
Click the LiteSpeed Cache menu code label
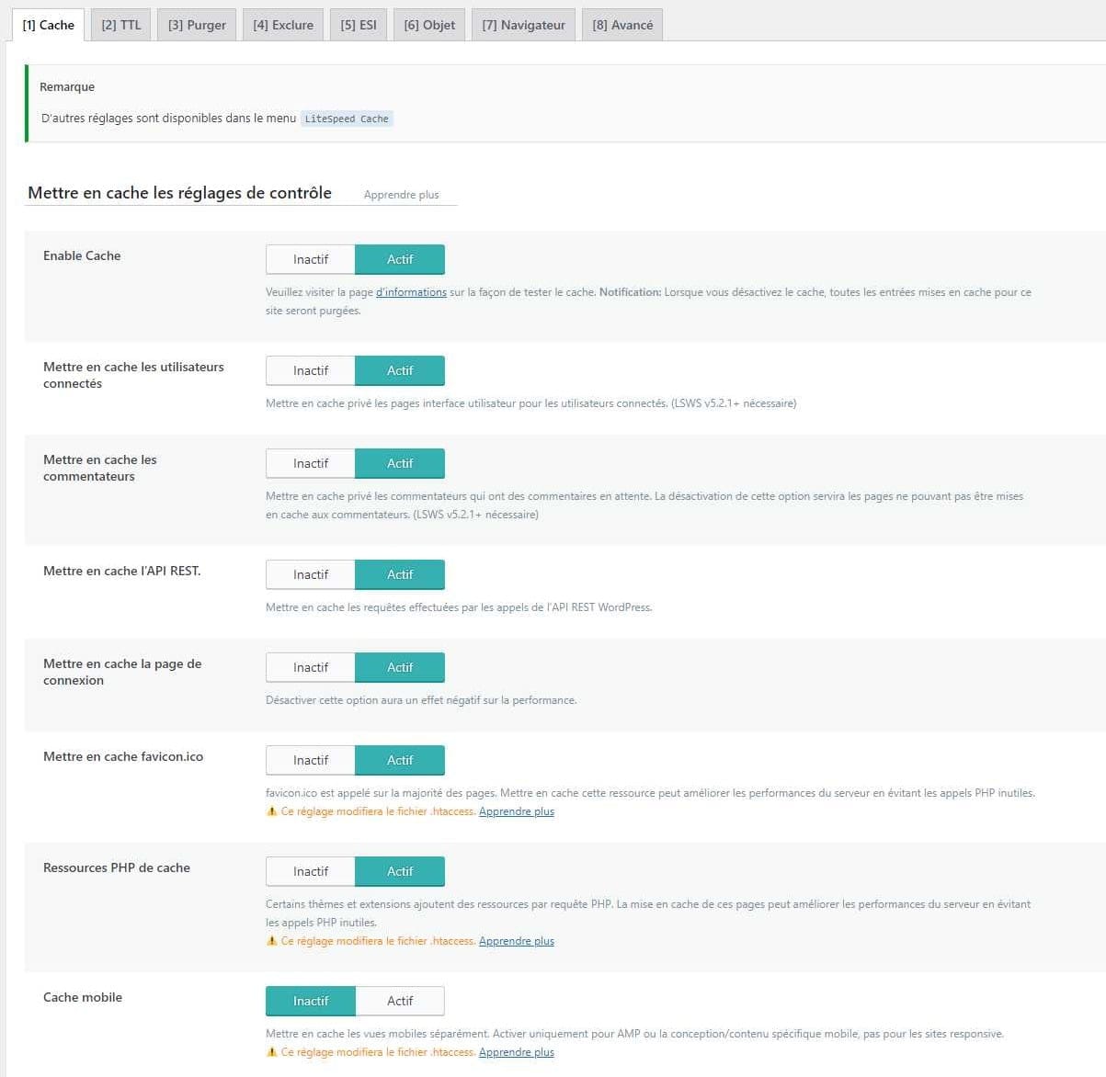click(x=347, y=119)
